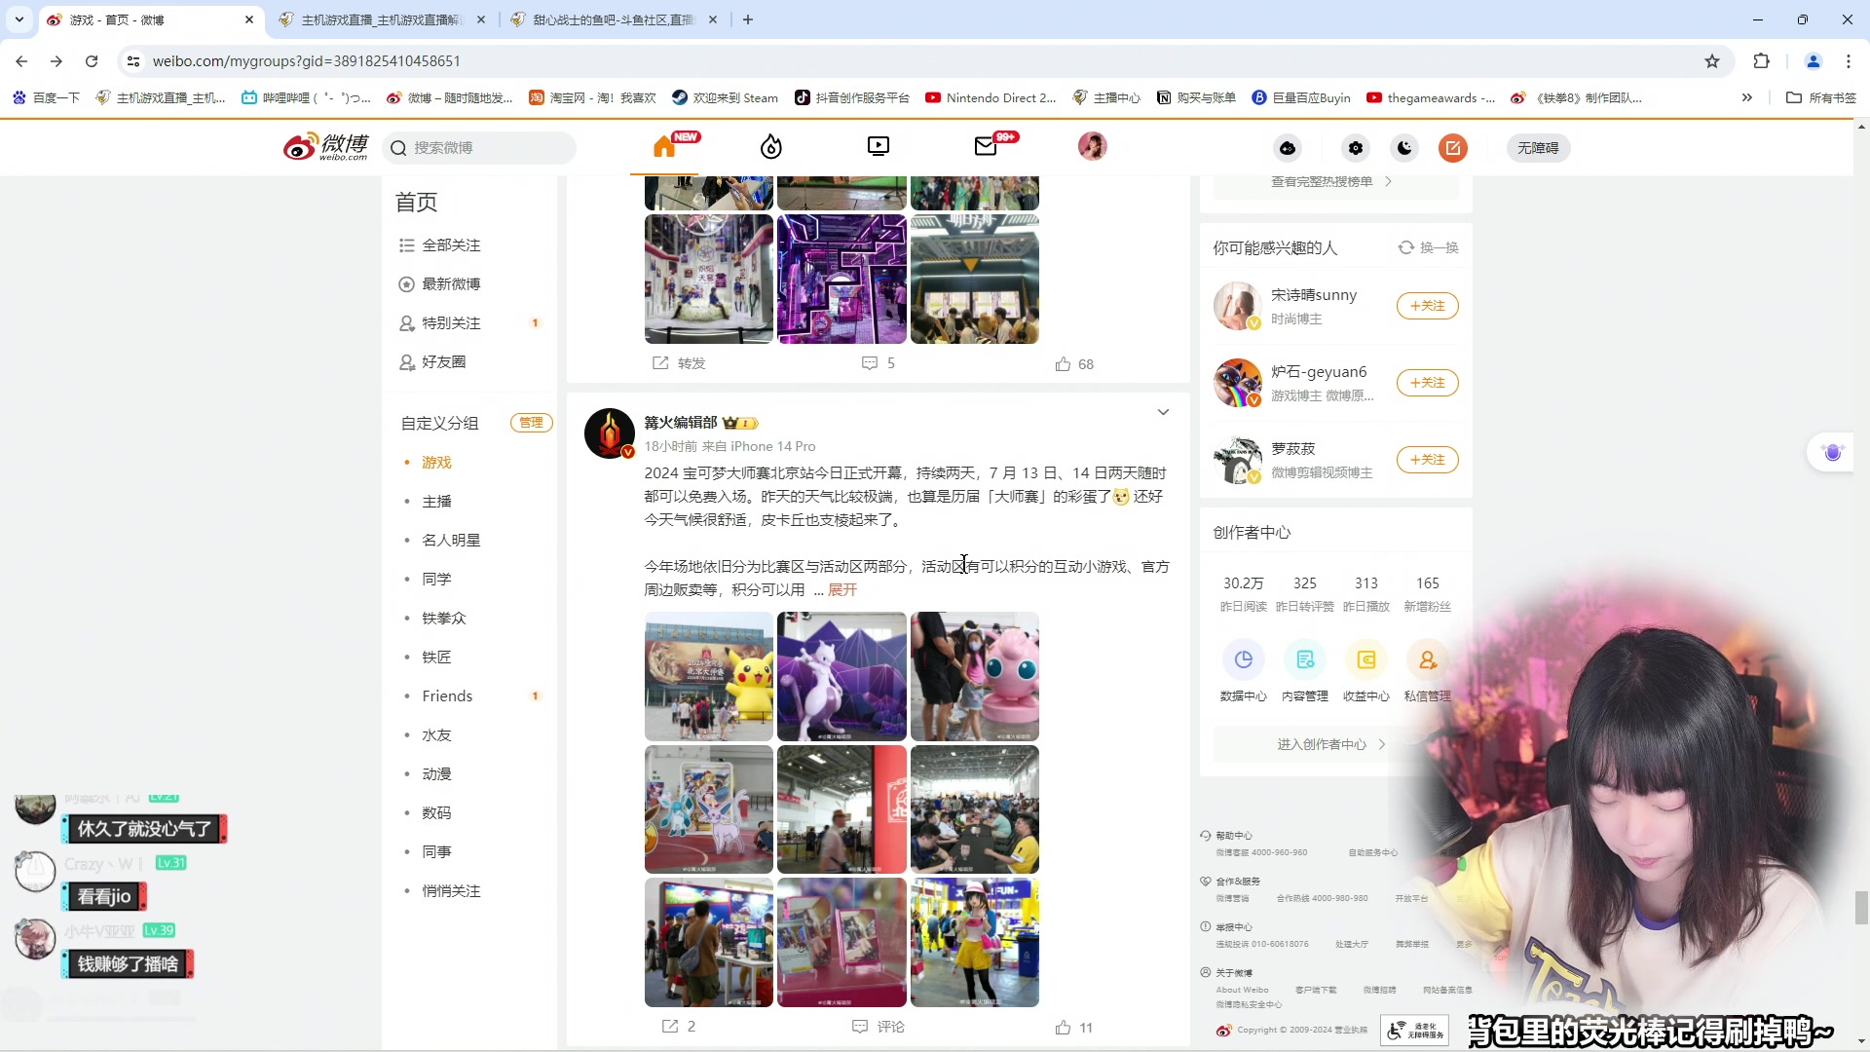Collapse the 篝火编辑部 post via chevron
The image size is (1870, 1052).
pos(1163,412)
